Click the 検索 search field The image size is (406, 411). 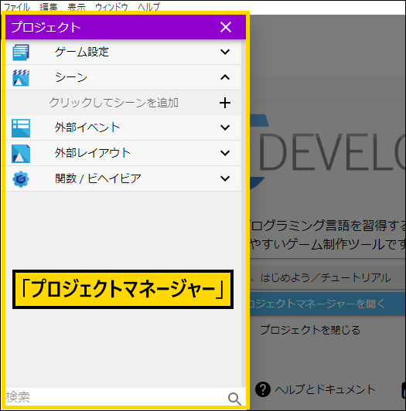tap(115, 397)
